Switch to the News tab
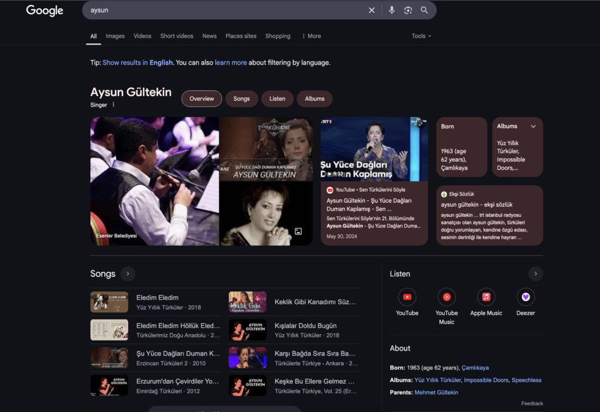This screenshot has width=600, height=412. coord(209,36)
